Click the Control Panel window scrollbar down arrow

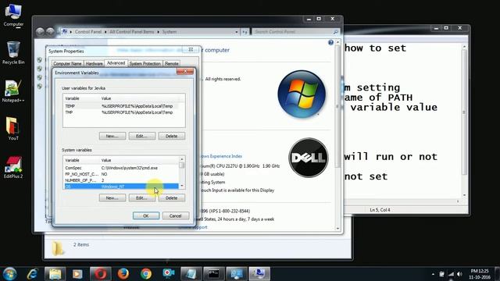[337, 228]
